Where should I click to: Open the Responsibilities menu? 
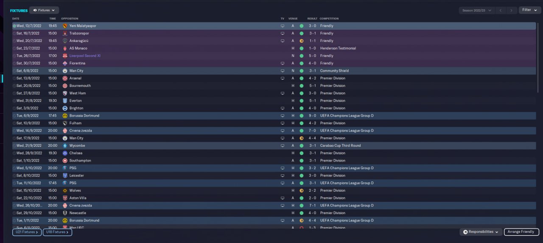(x=481, y=232)
